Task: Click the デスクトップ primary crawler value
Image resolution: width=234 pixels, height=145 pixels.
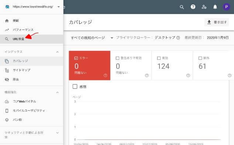Action: coord(165,38)
